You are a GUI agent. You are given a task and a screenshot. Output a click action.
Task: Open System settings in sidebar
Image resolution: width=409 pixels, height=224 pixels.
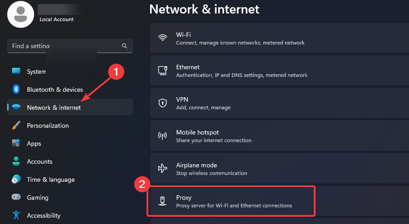[x=36, y=72]
